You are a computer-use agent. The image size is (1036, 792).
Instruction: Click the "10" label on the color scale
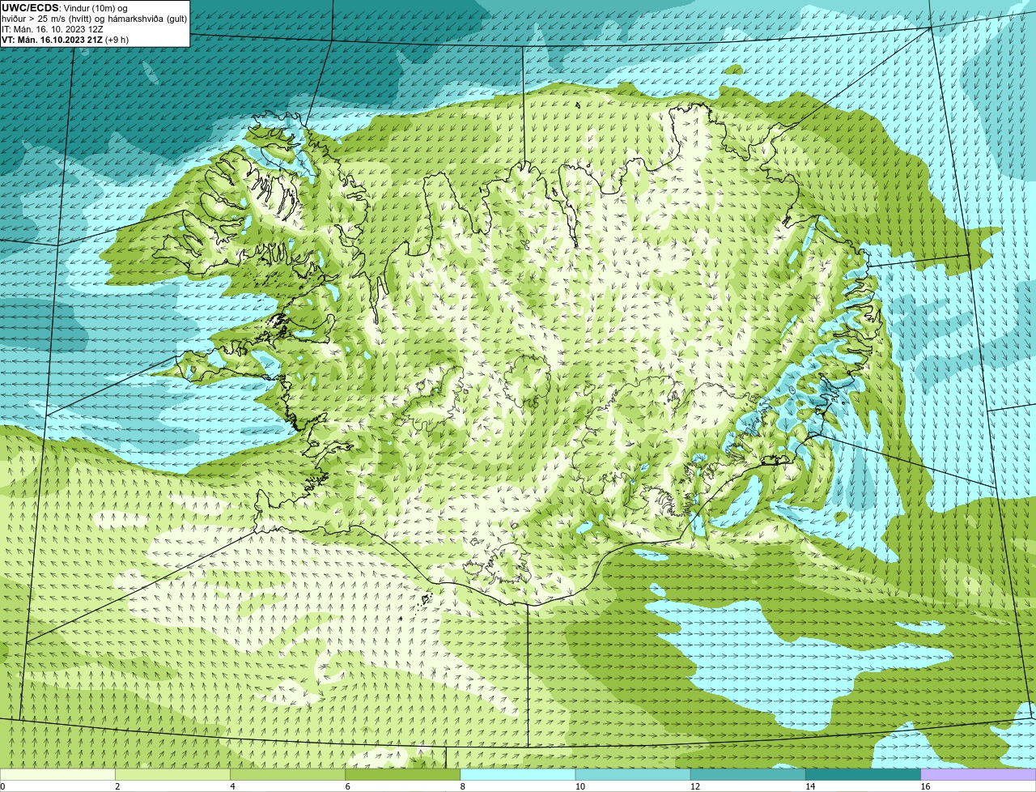point(580,786)
